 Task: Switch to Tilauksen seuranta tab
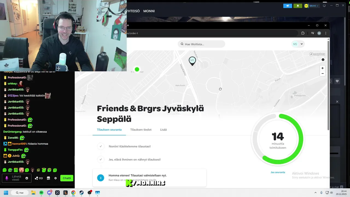click(x=109, y=129)
